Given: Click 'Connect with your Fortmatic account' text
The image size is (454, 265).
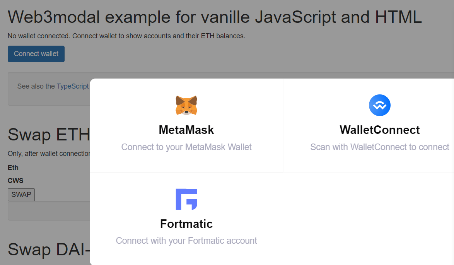Looking at the screenshot, I should pos(186,240).
